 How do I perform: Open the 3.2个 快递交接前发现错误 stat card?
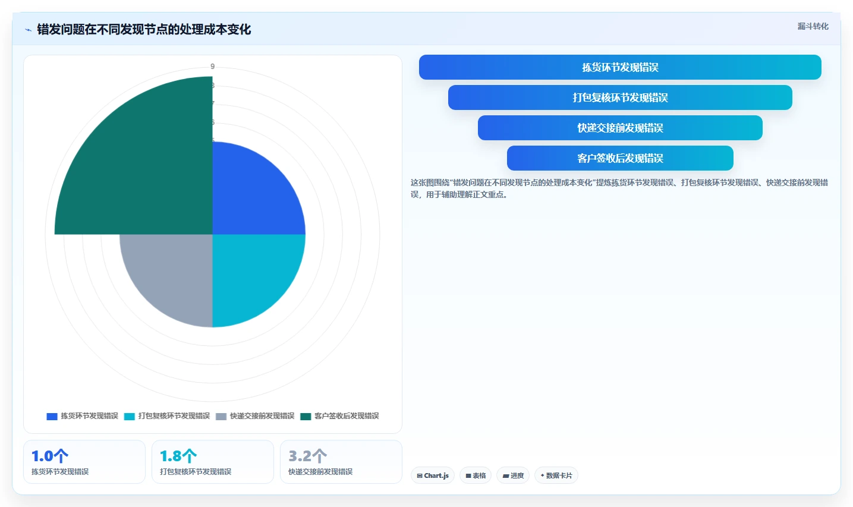[x=341, y=462]
